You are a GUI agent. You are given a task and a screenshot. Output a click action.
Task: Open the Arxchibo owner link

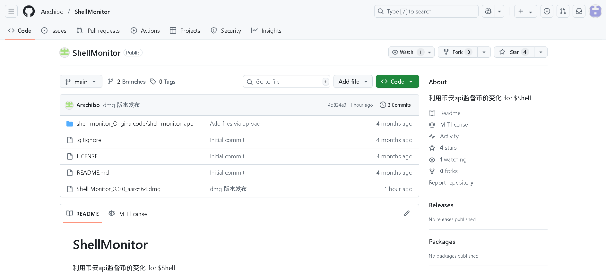pos(52,12)
